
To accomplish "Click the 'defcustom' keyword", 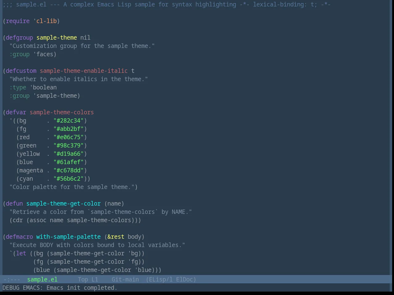I will pos(21,71).
